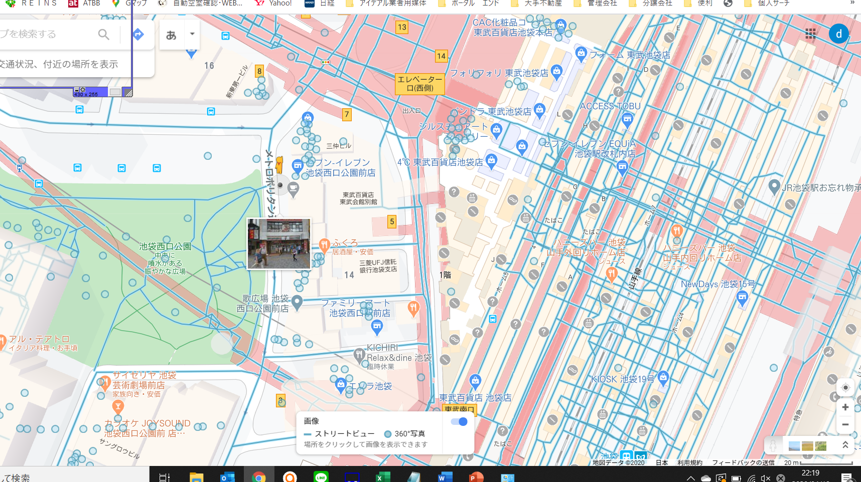
Task: Click the yellow exit 14 marker
Action: pos(441,56)
